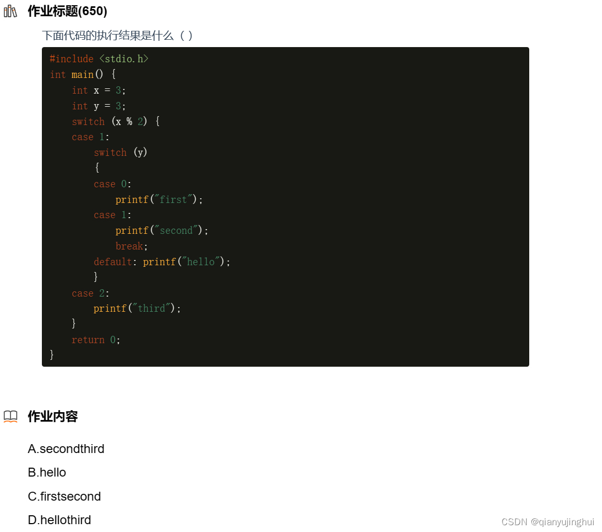The height and width of the screenshot is (532, 602).
Task: Click the default: printf("hello") line
Action: pos(162,262)
